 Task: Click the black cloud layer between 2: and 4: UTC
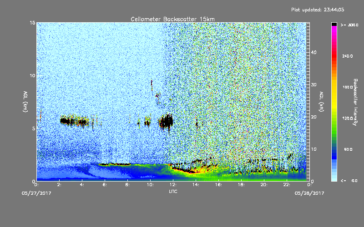point(74,121)
